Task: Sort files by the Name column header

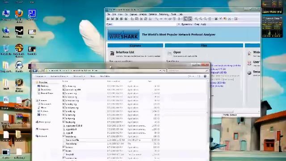Action: (65, 81)
